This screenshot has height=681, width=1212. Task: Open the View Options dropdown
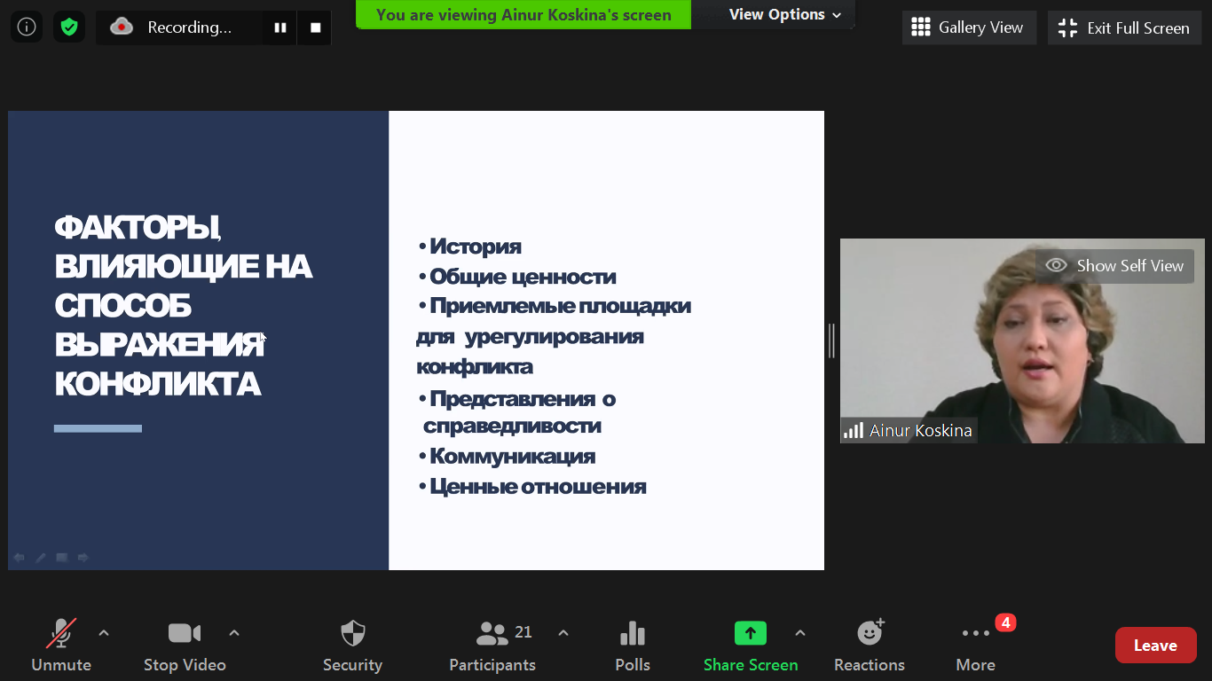click(784, 14)
